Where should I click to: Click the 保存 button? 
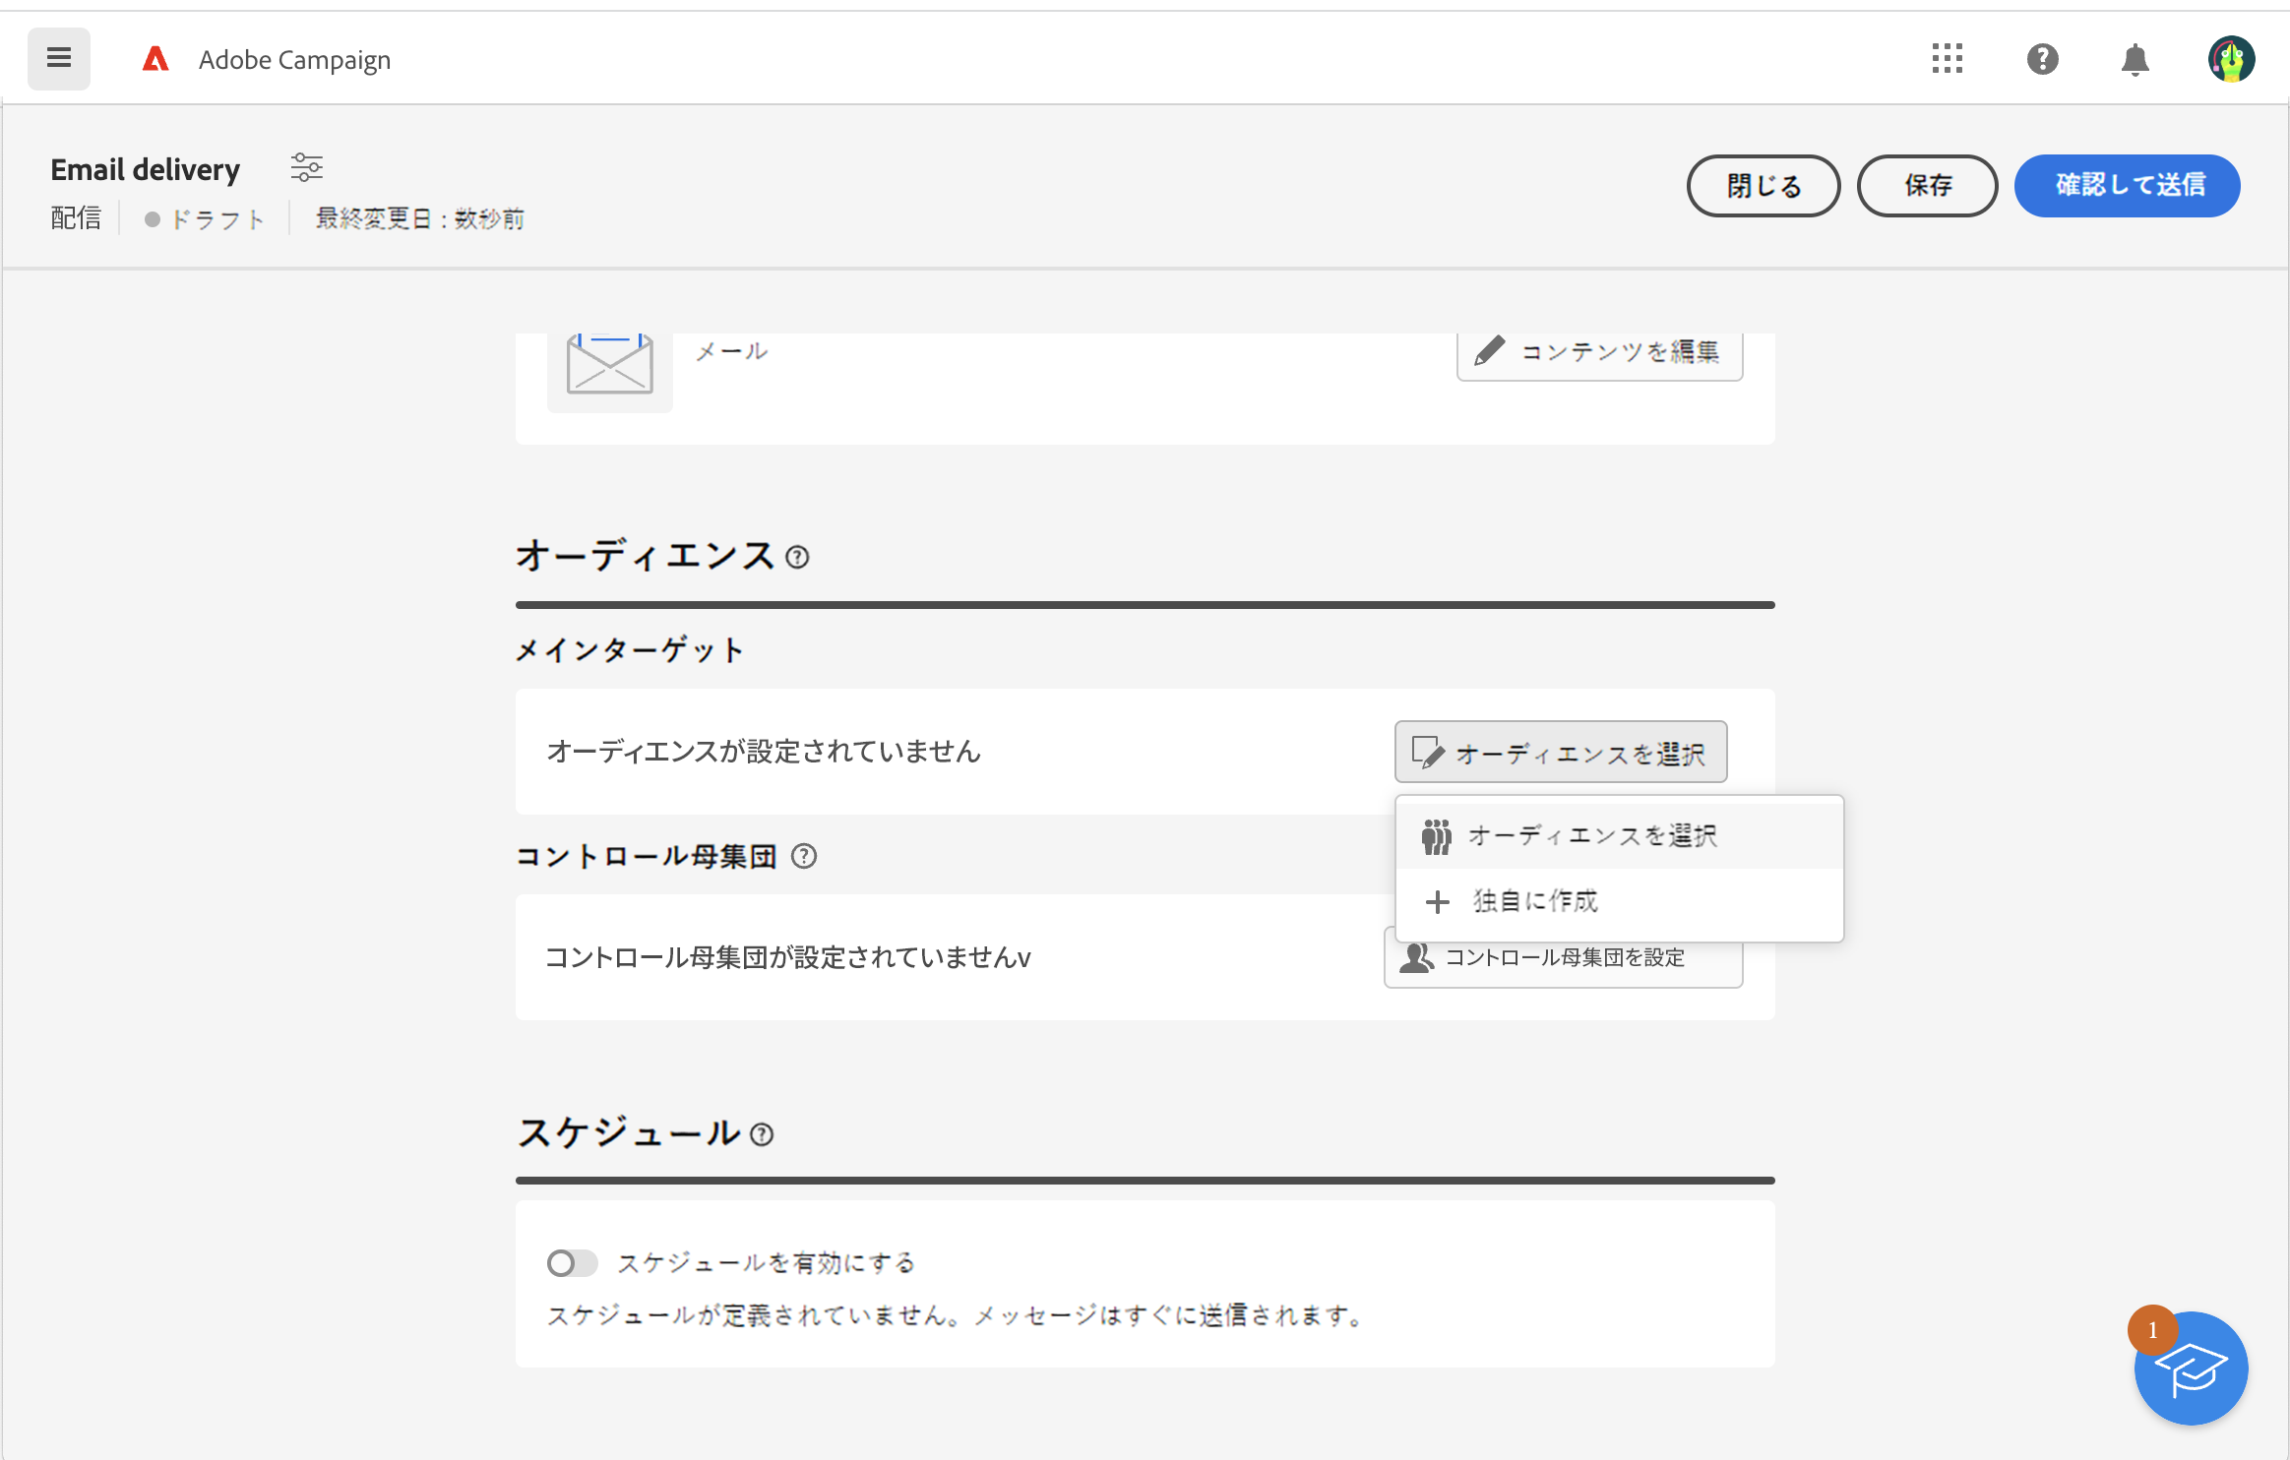1927,186
